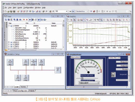The width and height of the screenshot is (135, 102).
Task: Open the Simulated bus dropdown
Action: pos(82,11)
